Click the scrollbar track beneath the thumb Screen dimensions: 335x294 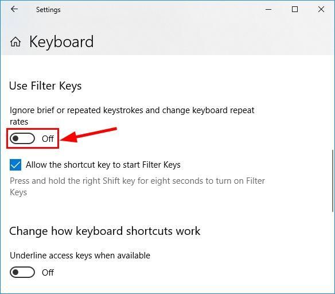[333, 252]
